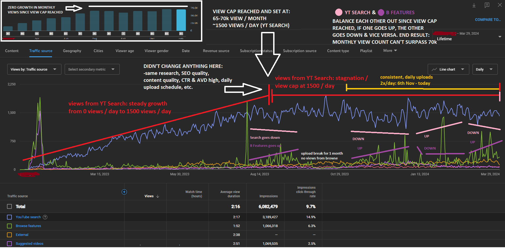The width and height of the screenshot is (505, 248).
Task: Toggle the Total row checkbox
Action: 9,206
